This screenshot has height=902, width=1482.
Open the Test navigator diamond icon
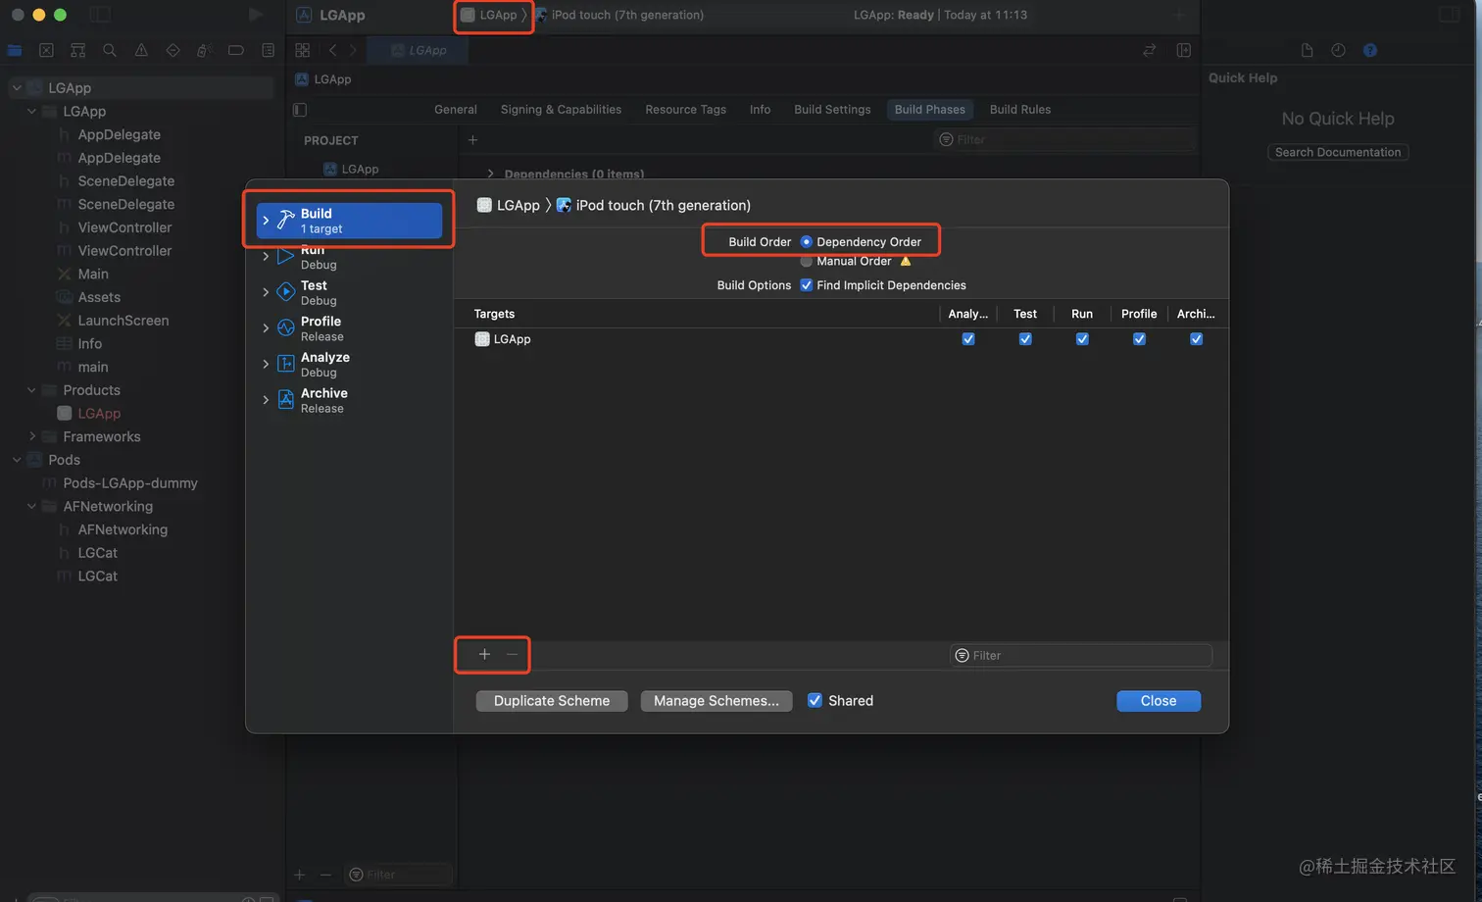[173, 50]
